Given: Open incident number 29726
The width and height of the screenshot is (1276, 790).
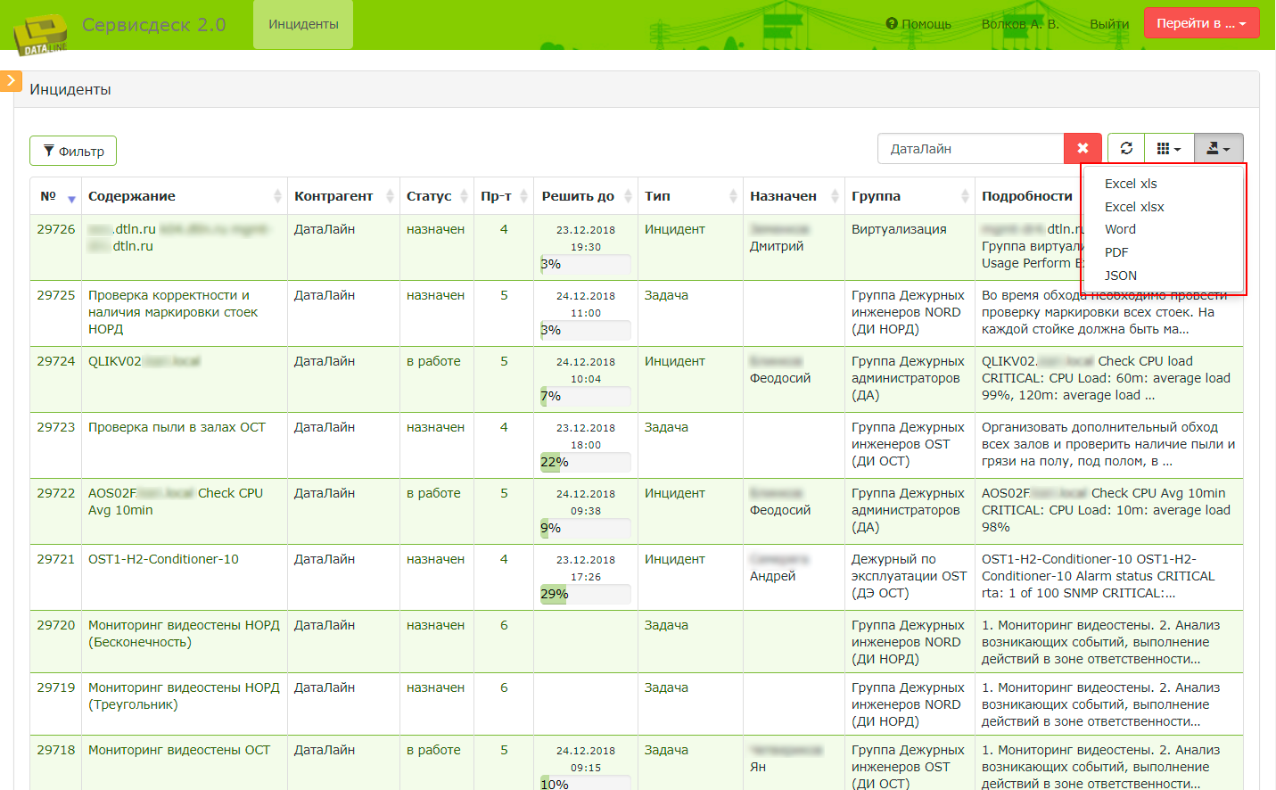Looking at the screenshot, I should click(56, 229).
